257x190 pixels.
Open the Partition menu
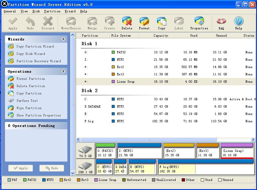pyautogui.click(x=52, y=11)
